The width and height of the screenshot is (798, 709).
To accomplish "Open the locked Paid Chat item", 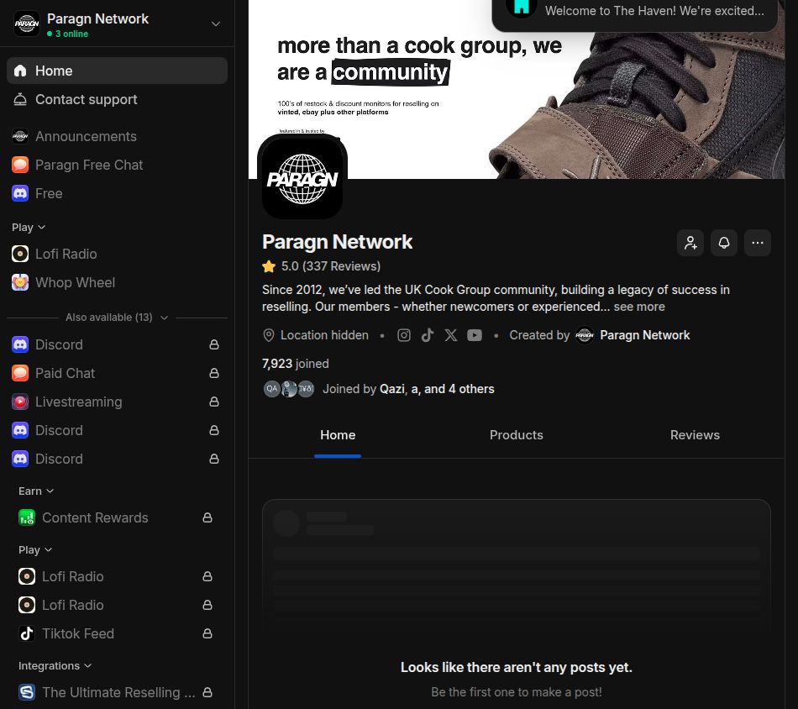I will 117,373.
